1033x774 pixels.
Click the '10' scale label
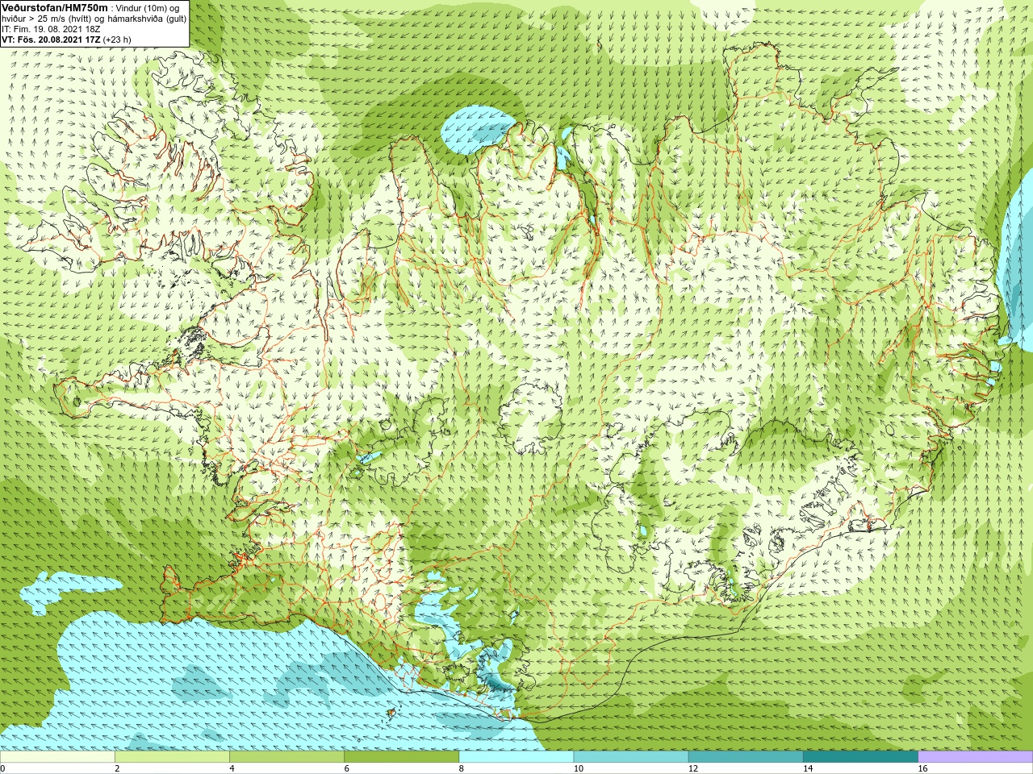[x=578, y=768]
